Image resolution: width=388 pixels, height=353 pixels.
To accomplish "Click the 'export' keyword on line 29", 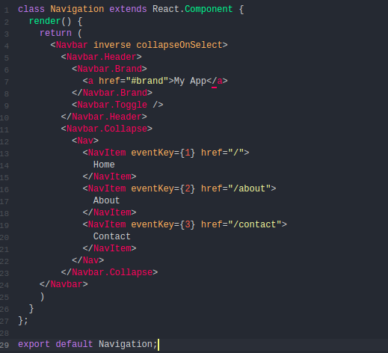I will (34, 344).
